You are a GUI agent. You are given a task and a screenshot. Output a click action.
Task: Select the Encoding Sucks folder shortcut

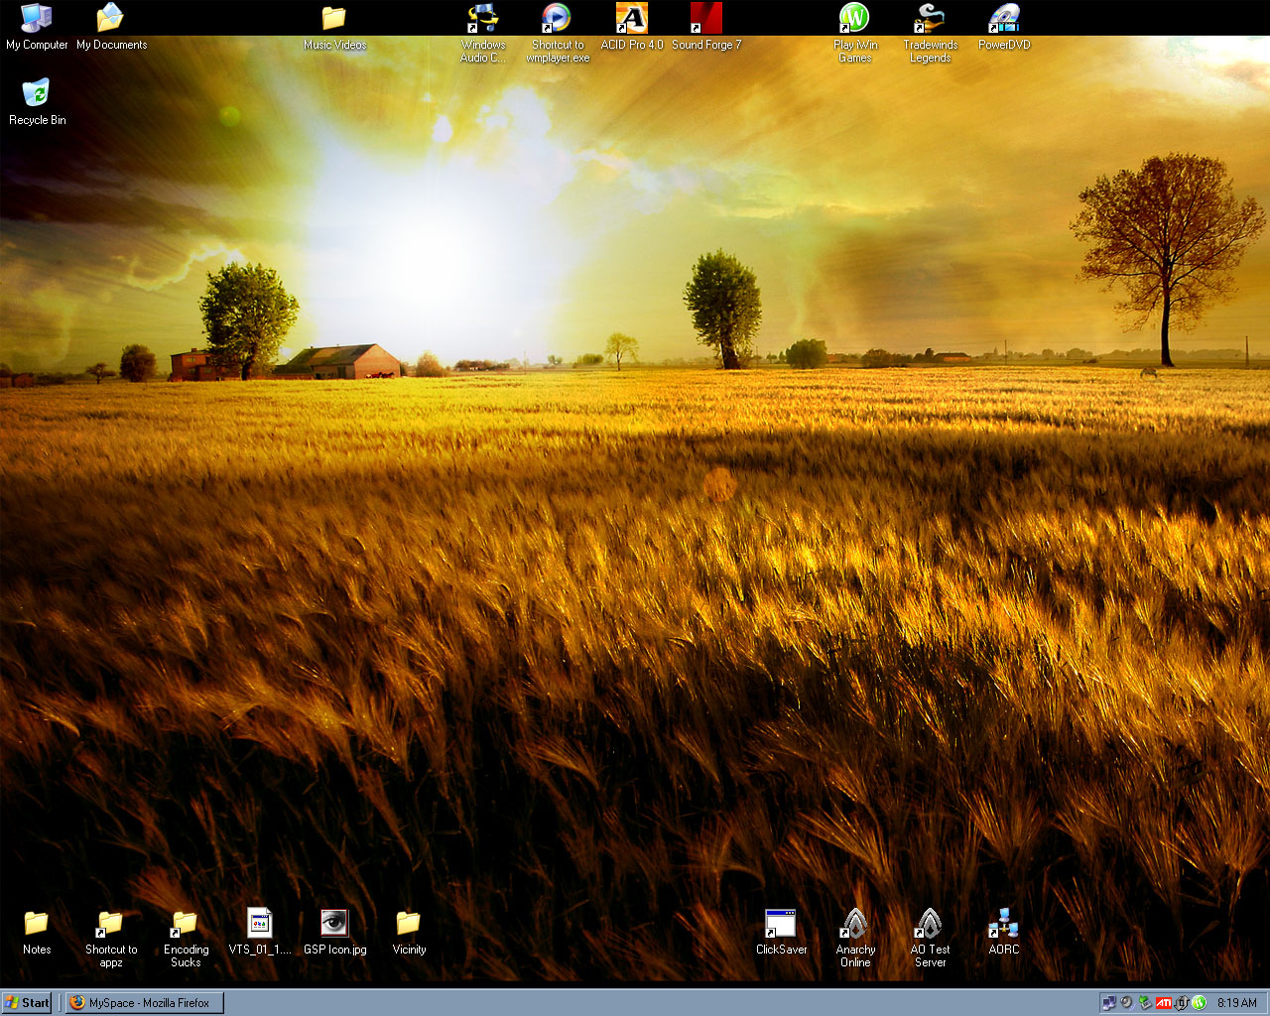(x=186, y=925)
